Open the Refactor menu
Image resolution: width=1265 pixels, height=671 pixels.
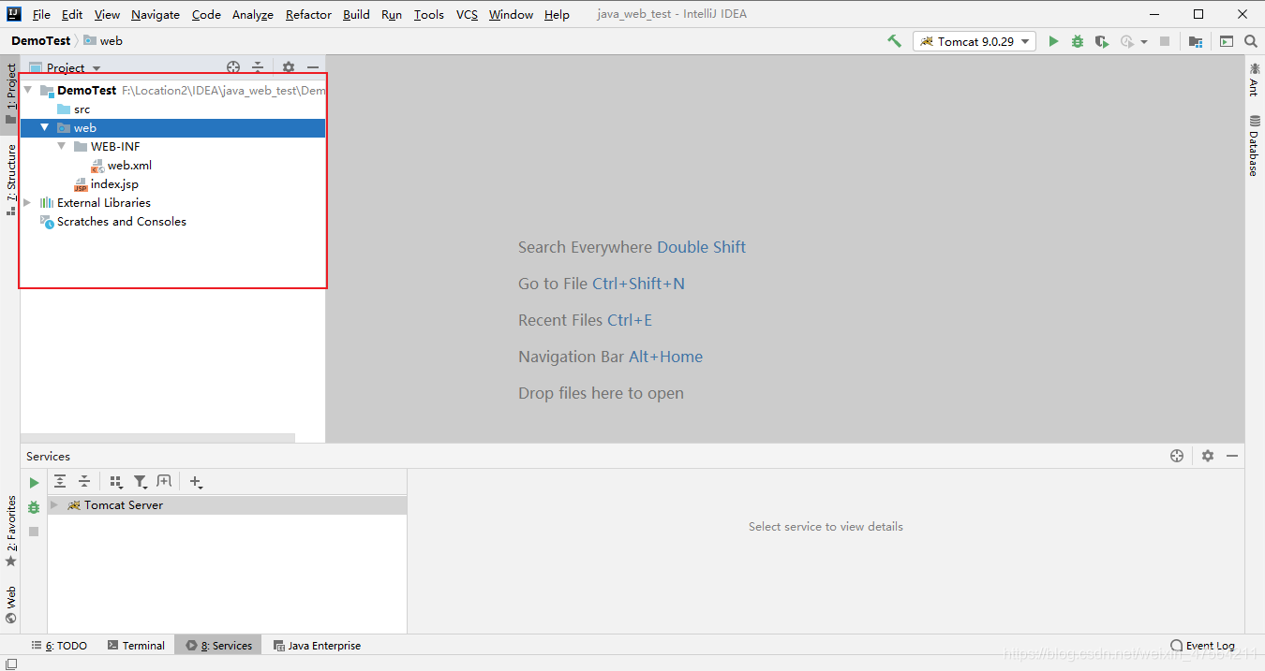click(x=308, y=14)
